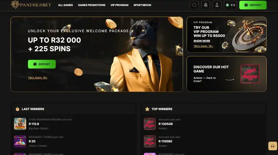Image resolution: width=278 pixels, height=155 pixels.
Task: Open the All Games menu
Action: pyautogui.click(x=65, y=5)
